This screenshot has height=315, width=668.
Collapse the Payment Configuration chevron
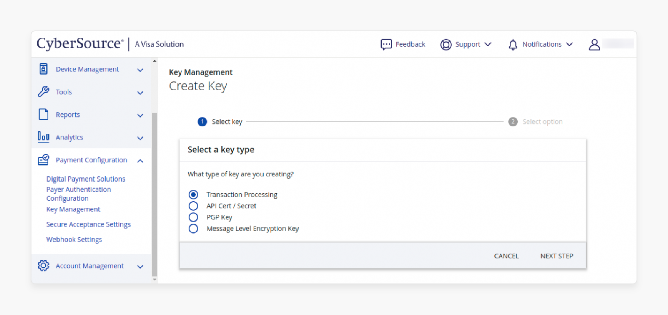click(140, 161)
